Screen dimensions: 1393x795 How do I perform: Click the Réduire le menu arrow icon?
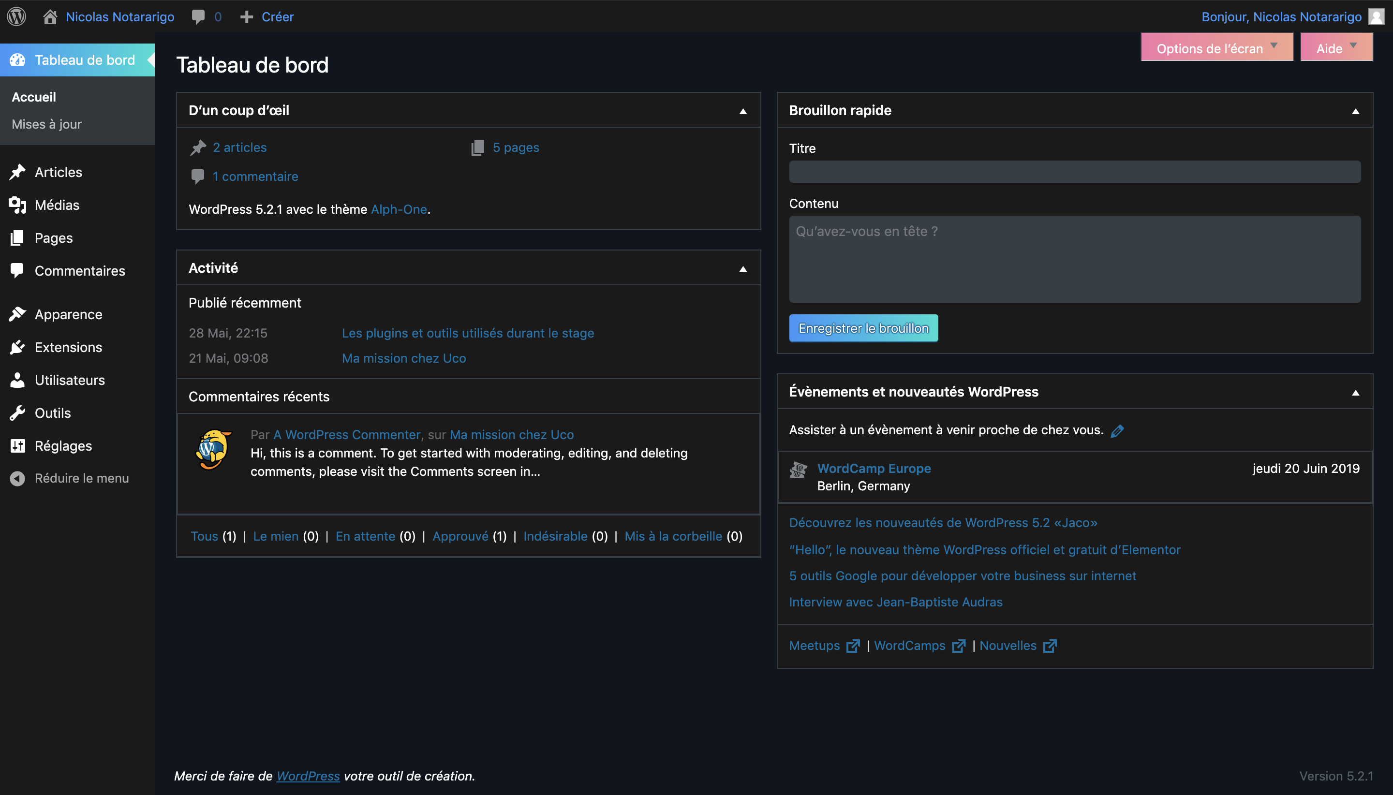17,478
